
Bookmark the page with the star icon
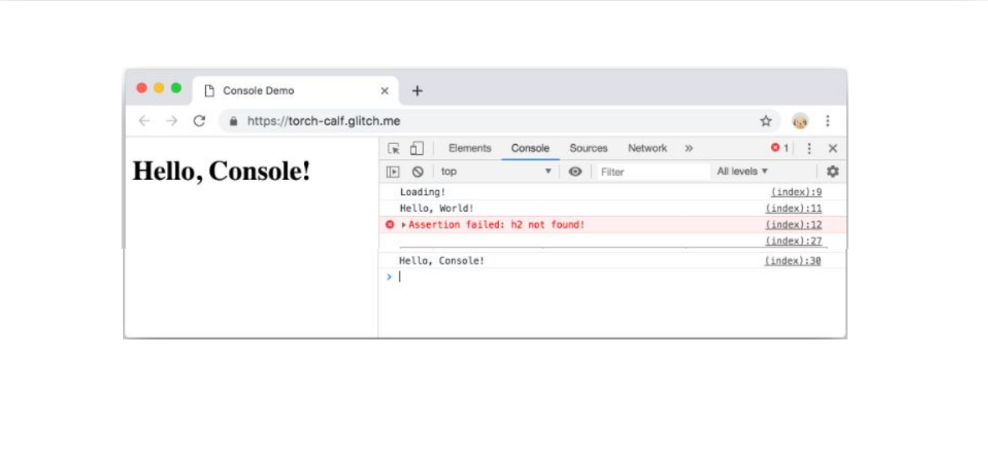[x=765, y=121]
